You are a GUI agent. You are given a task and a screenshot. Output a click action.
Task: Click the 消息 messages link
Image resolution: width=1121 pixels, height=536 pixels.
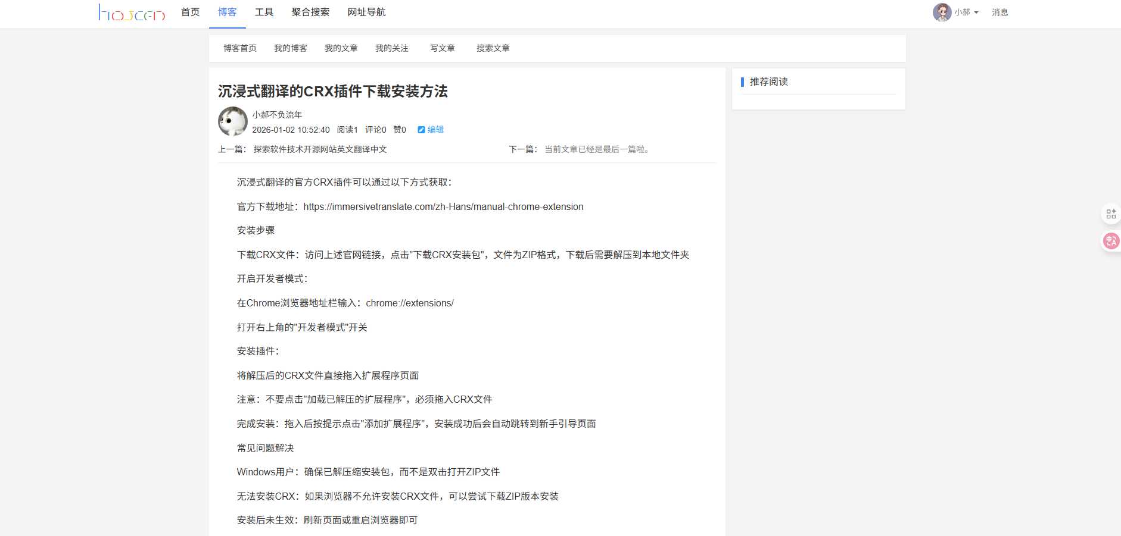coord(999,12)
